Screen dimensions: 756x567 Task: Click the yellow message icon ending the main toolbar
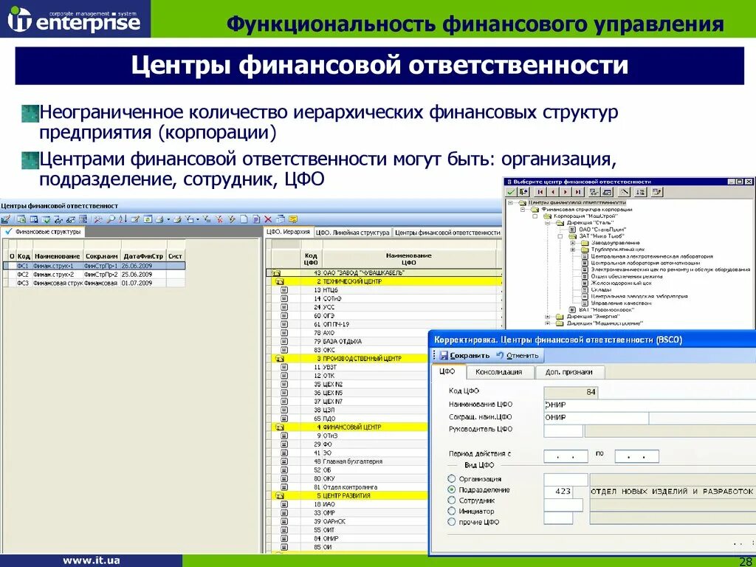coord(292,219)
